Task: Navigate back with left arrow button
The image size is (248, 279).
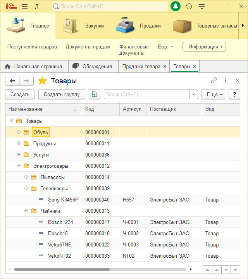Action: pos(12,81)
